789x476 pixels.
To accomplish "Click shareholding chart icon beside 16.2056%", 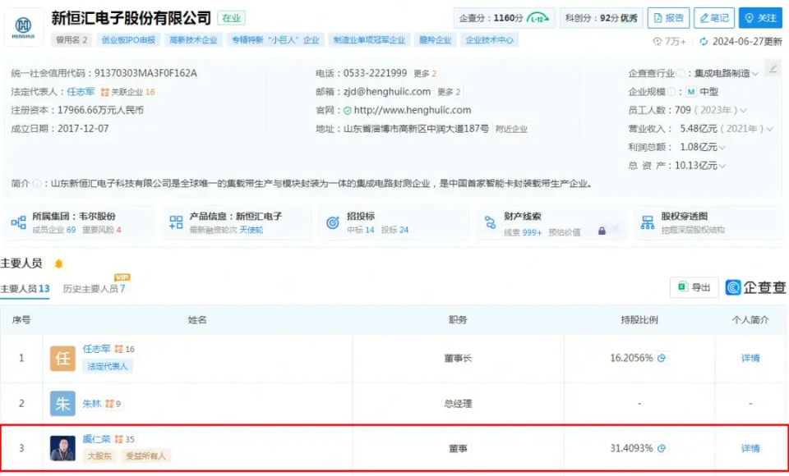I will [662, 358].
